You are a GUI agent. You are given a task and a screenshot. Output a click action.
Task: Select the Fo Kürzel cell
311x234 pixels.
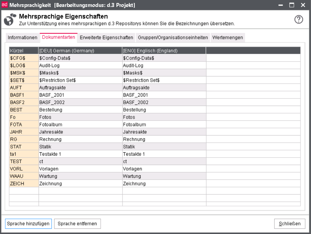pos(24,117)
